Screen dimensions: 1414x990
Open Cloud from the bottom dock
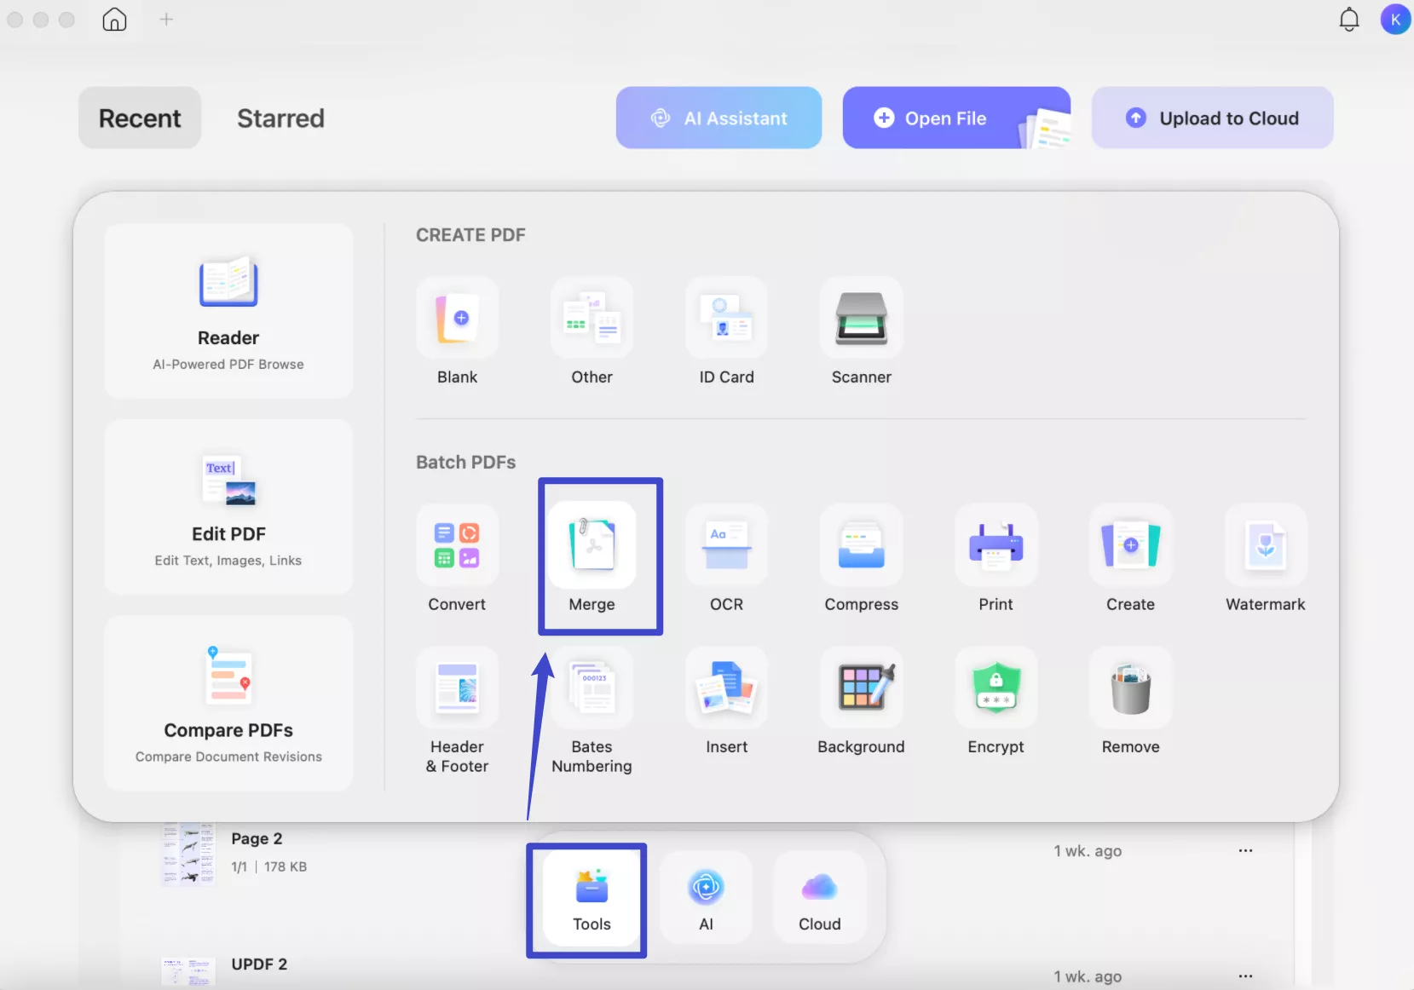820,899
